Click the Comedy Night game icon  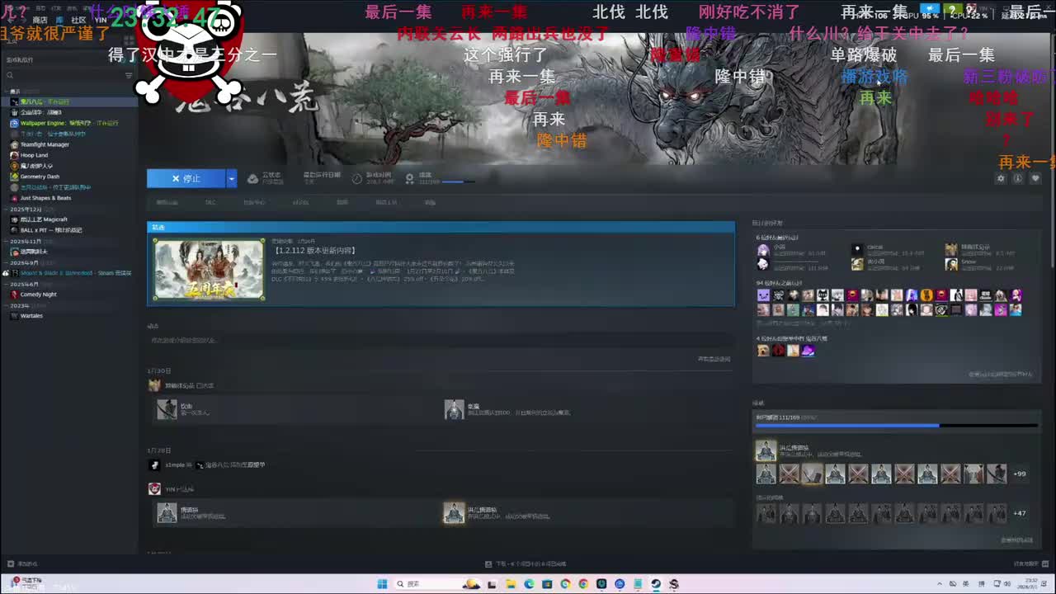[x=14, y=295]
